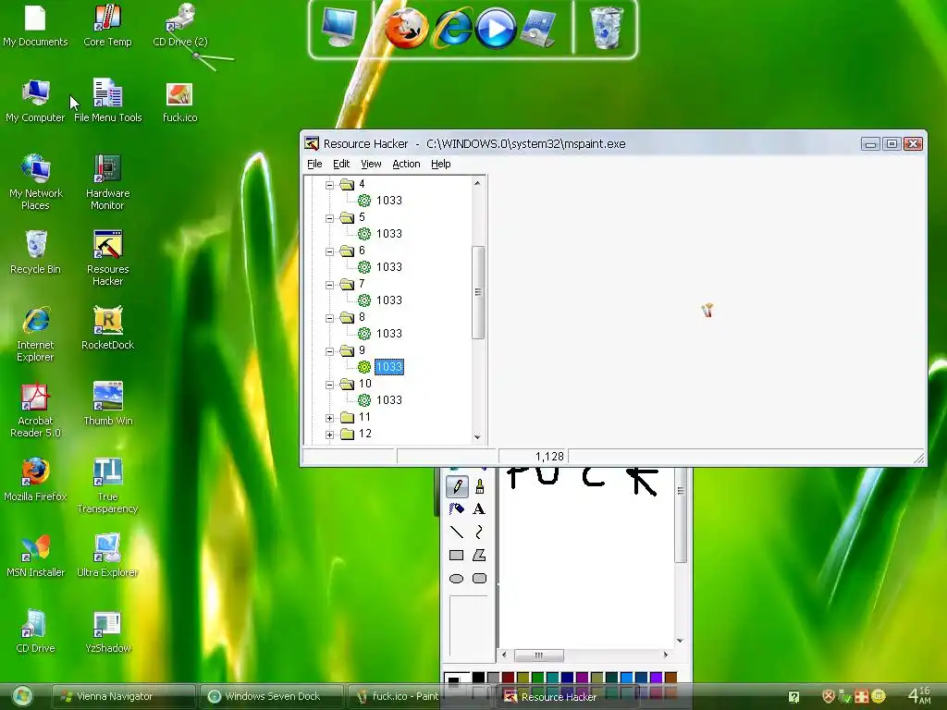Open the media player dock icon
The height and width of the screenshot is (710, 947).
click(x=496, y=28)
